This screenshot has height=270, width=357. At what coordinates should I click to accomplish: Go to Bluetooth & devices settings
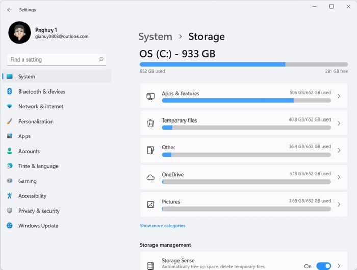tap(42, 92)
